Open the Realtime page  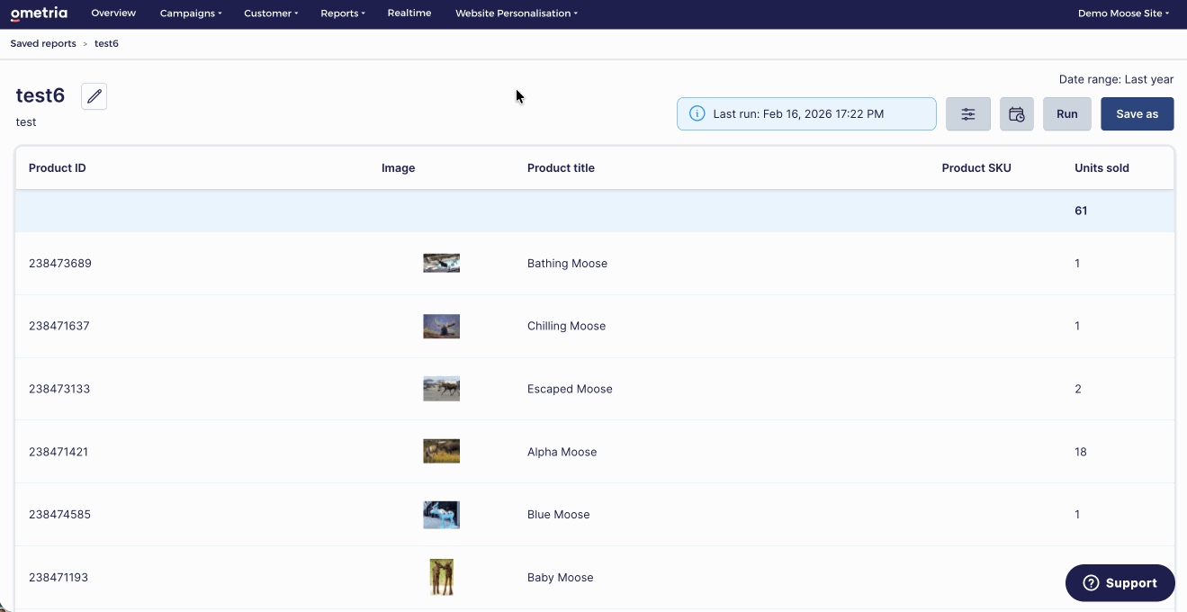tap(409, 13)
